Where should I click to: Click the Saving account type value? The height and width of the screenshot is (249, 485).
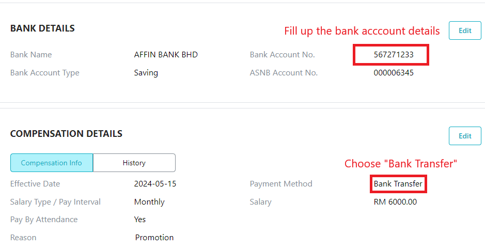[x=146, y=73]
